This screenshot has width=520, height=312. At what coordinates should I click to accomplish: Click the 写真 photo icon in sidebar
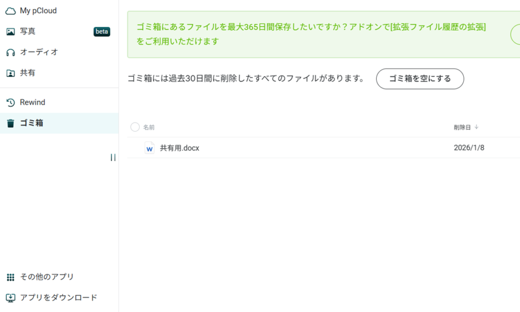[10, 32]
